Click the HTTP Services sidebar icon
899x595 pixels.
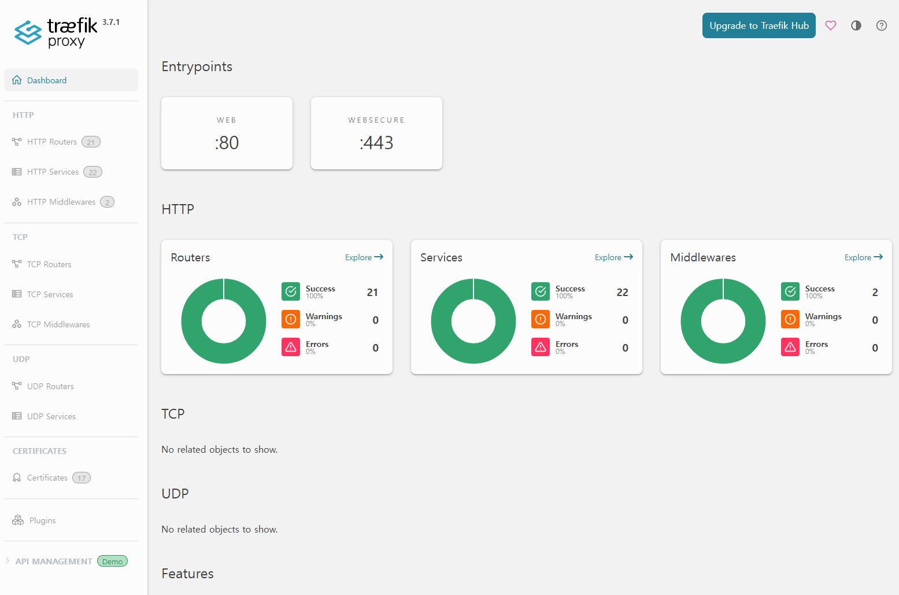pyautogui.click(x=17, y=172)
